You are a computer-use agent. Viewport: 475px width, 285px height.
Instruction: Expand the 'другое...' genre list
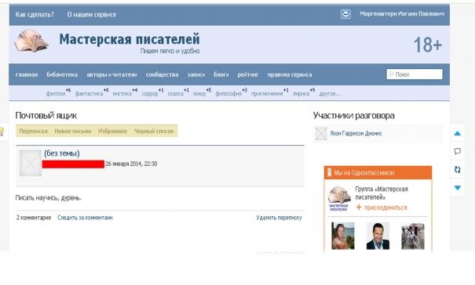click(x=330, y=94)
